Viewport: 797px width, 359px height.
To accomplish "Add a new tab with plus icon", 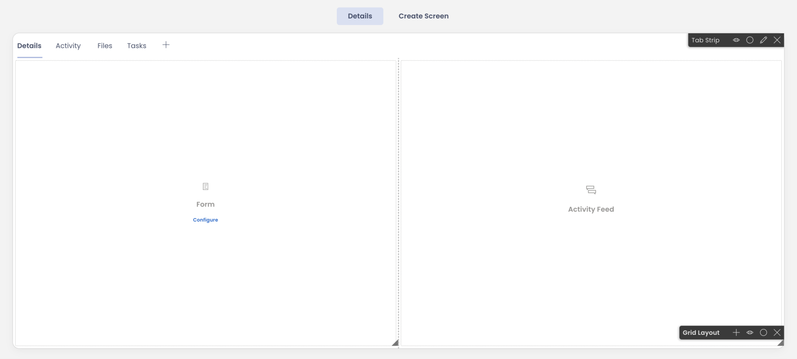I will (166, 45).
